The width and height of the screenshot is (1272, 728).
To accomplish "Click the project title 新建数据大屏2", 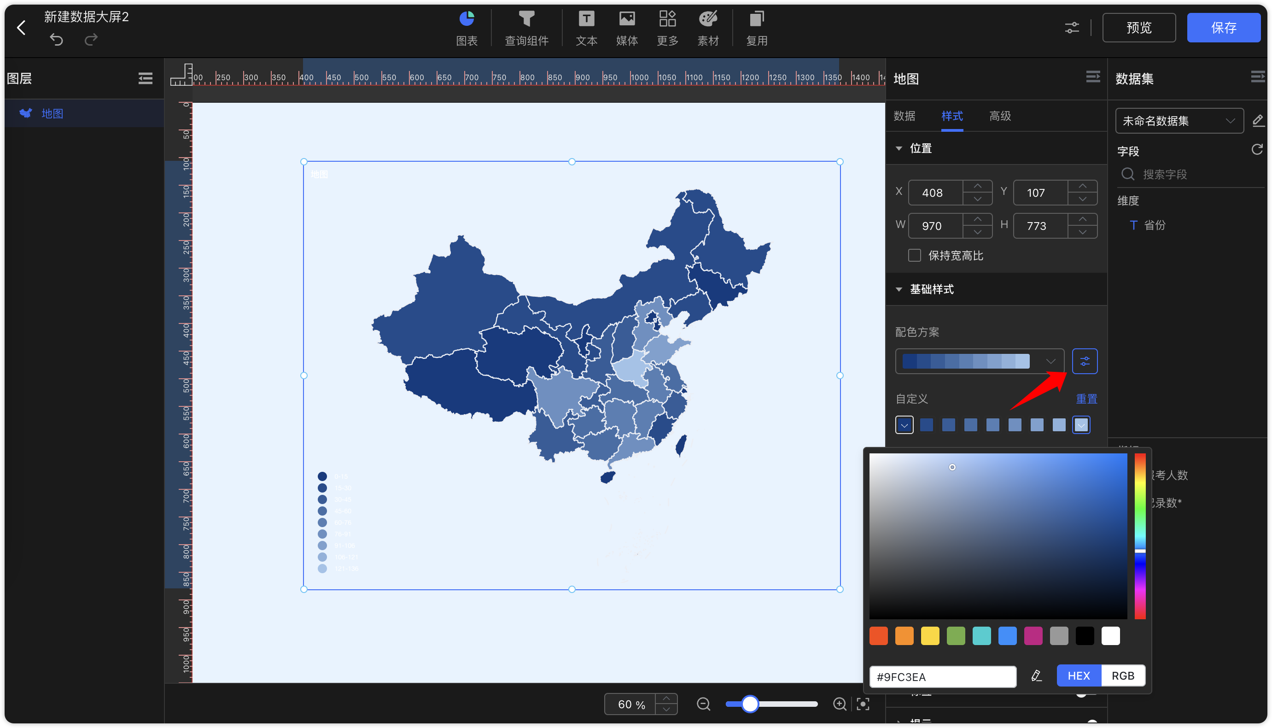I will [x=87, y=17].
